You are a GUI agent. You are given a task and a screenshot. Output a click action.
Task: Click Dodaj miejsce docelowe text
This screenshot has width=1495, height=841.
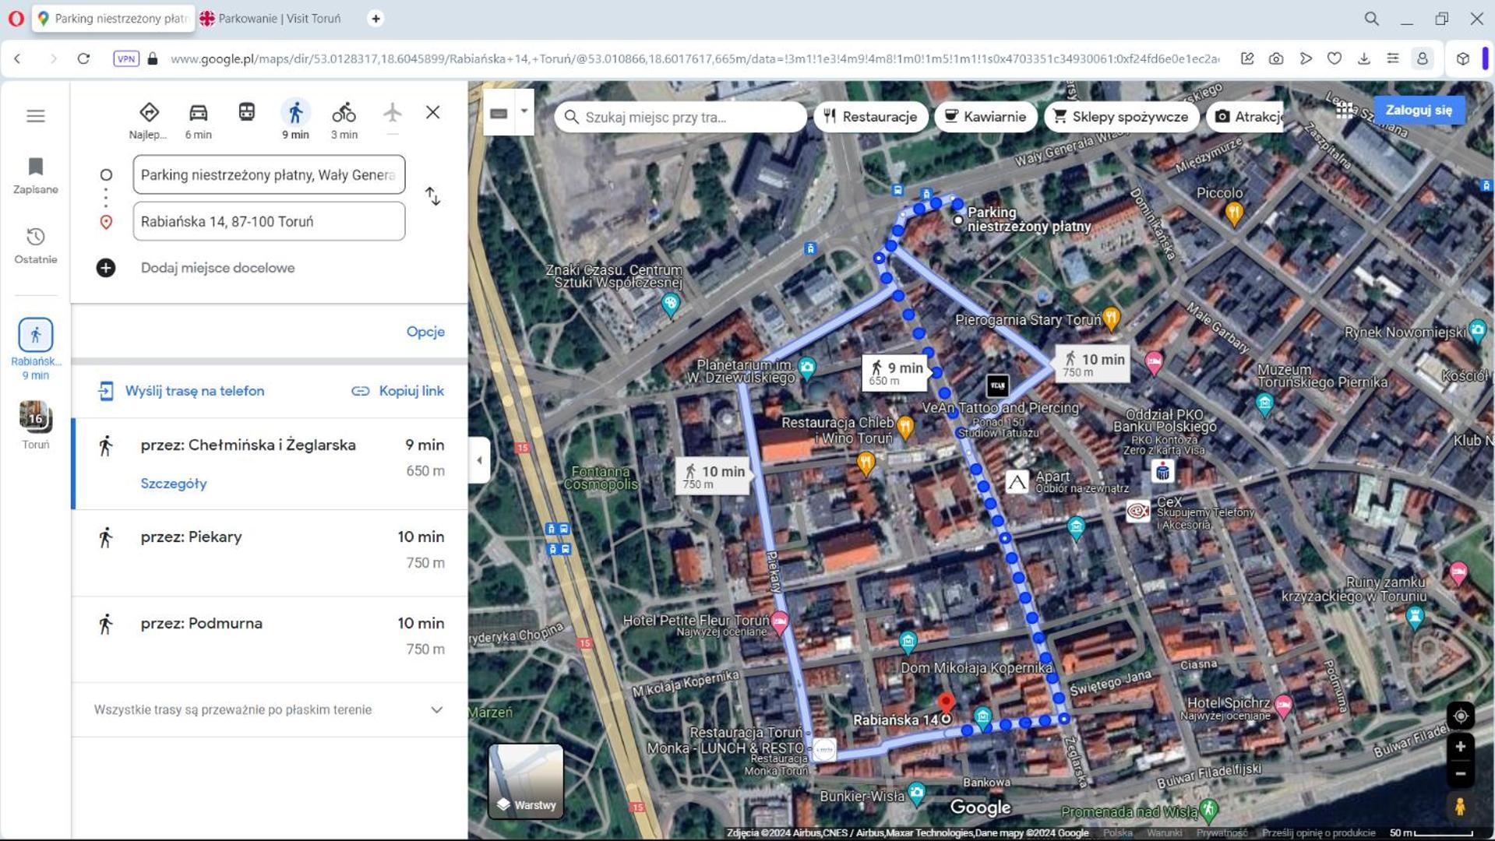coord(218,268)
